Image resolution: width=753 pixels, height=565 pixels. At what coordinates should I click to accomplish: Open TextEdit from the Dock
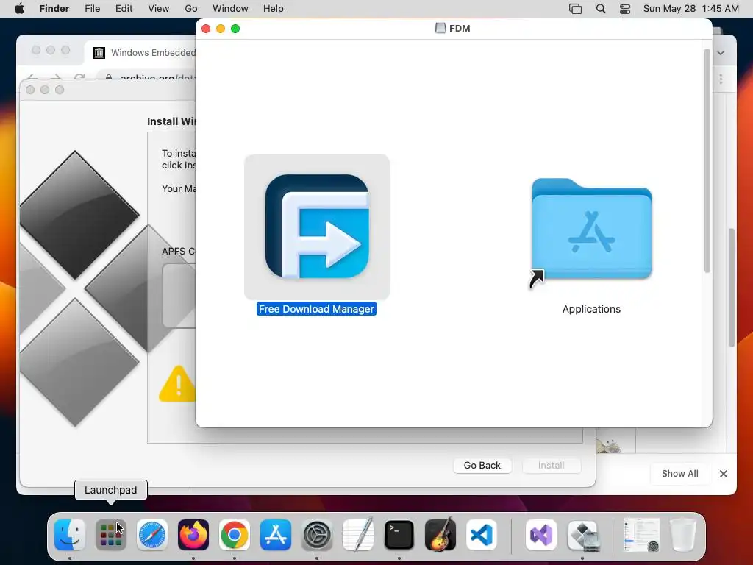coord(358,535)
